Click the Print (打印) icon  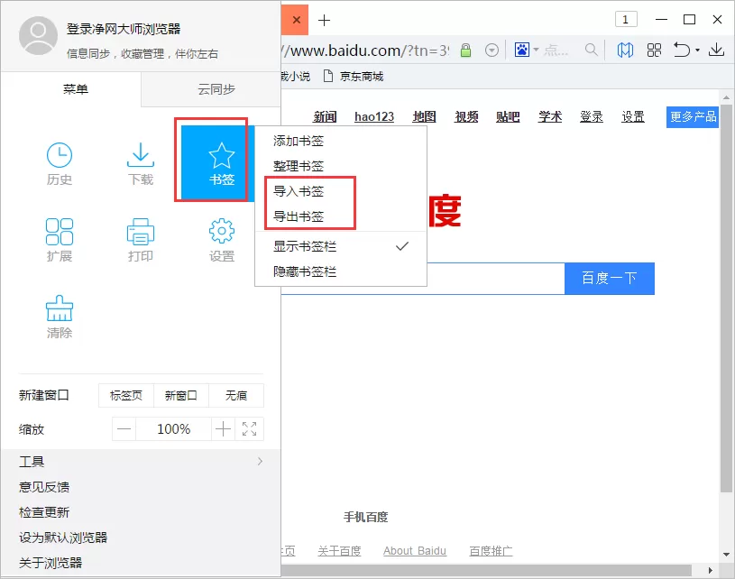pyautogui.click(x=140, y=240)
